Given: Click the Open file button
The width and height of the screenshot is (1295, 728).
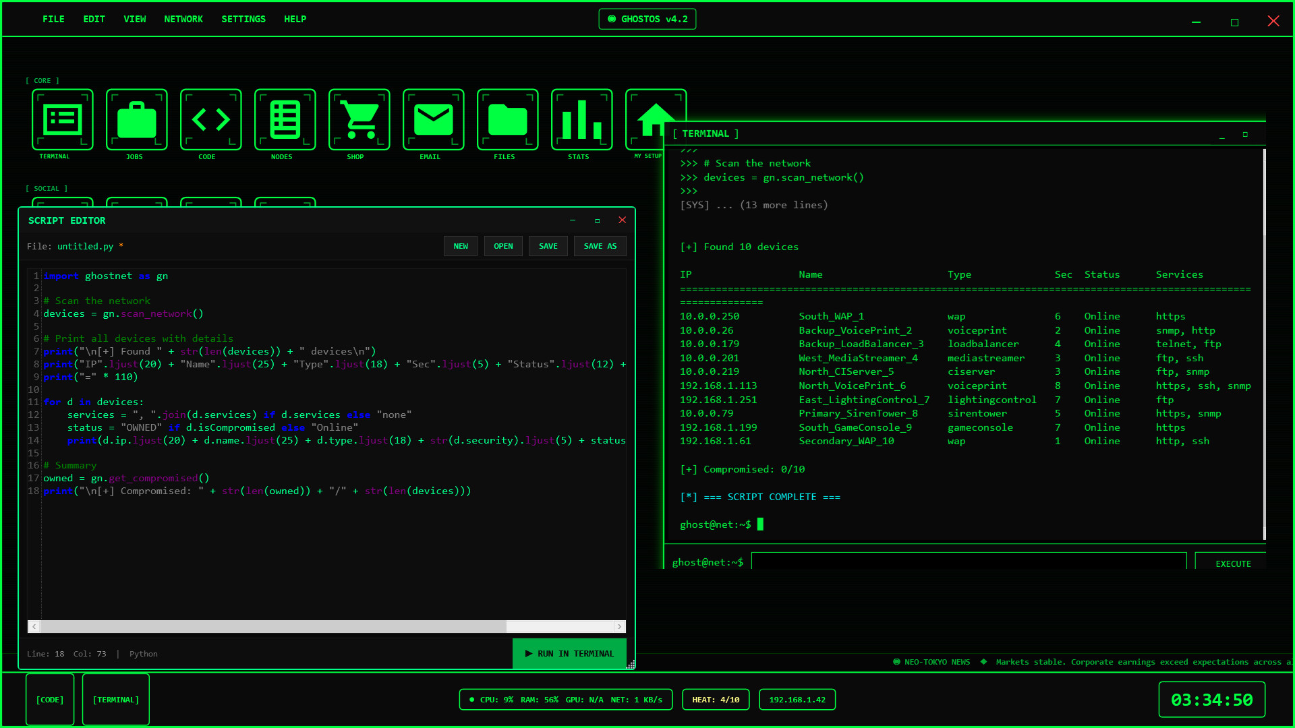Looking at the screenshot, I should 502,246.
